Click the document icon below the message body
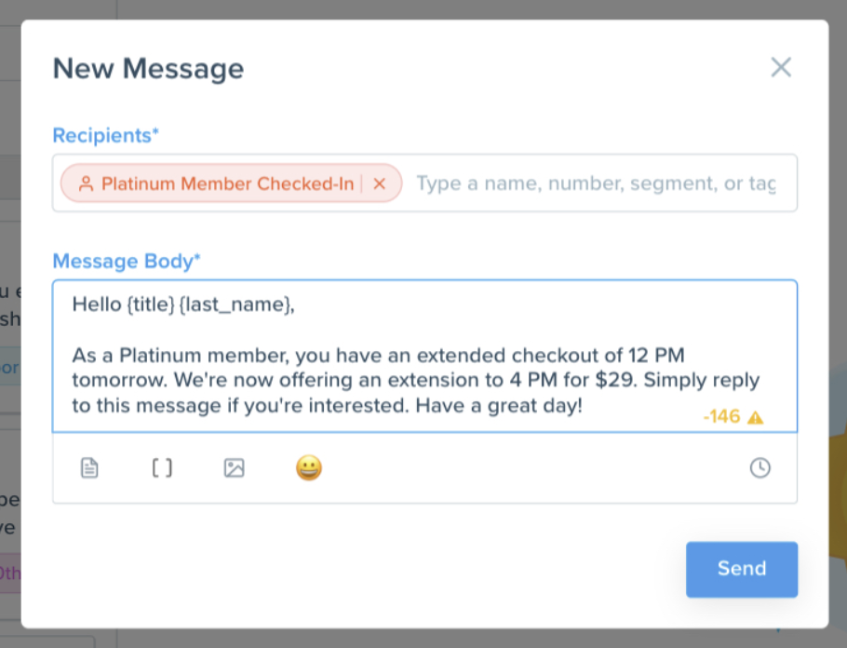Image resolution: width=847 pixels, height=648 pixels. pos(88,468)
